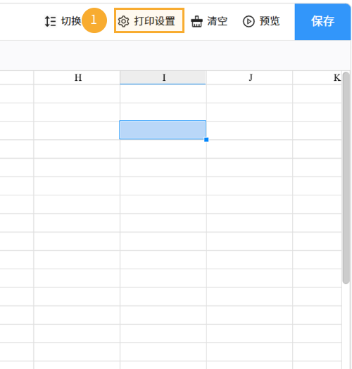Open preview via the 预览 label
This screenshot has width=352, height=369.
[270, 21]
